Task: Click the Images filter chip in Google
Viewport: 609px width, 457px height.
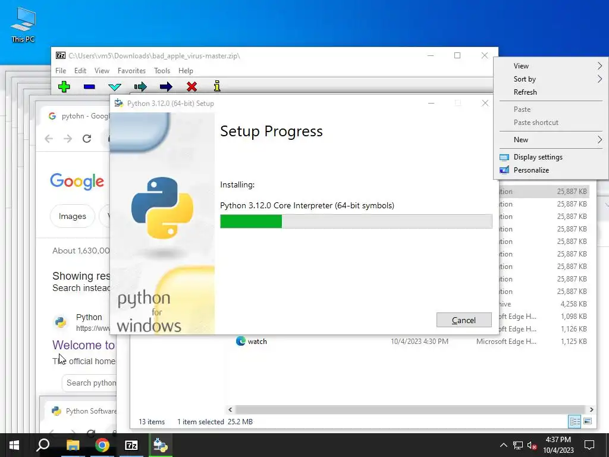Action: [x=72, y=216]
